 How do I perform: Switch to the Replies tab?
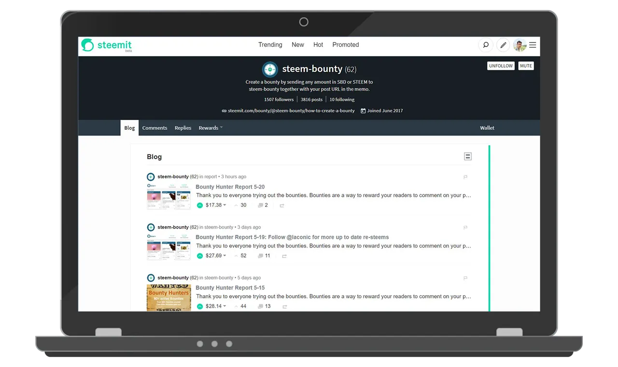coord(183,128)
